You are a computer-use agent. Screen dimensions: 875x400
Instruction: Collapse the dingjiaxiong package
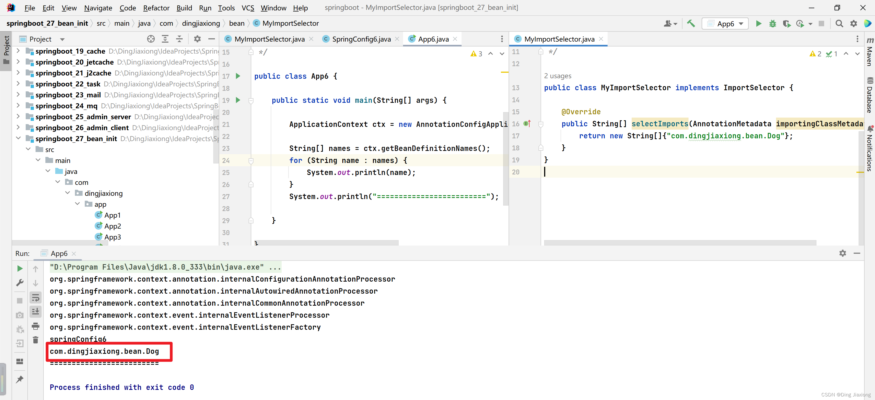tap(68, 193)
